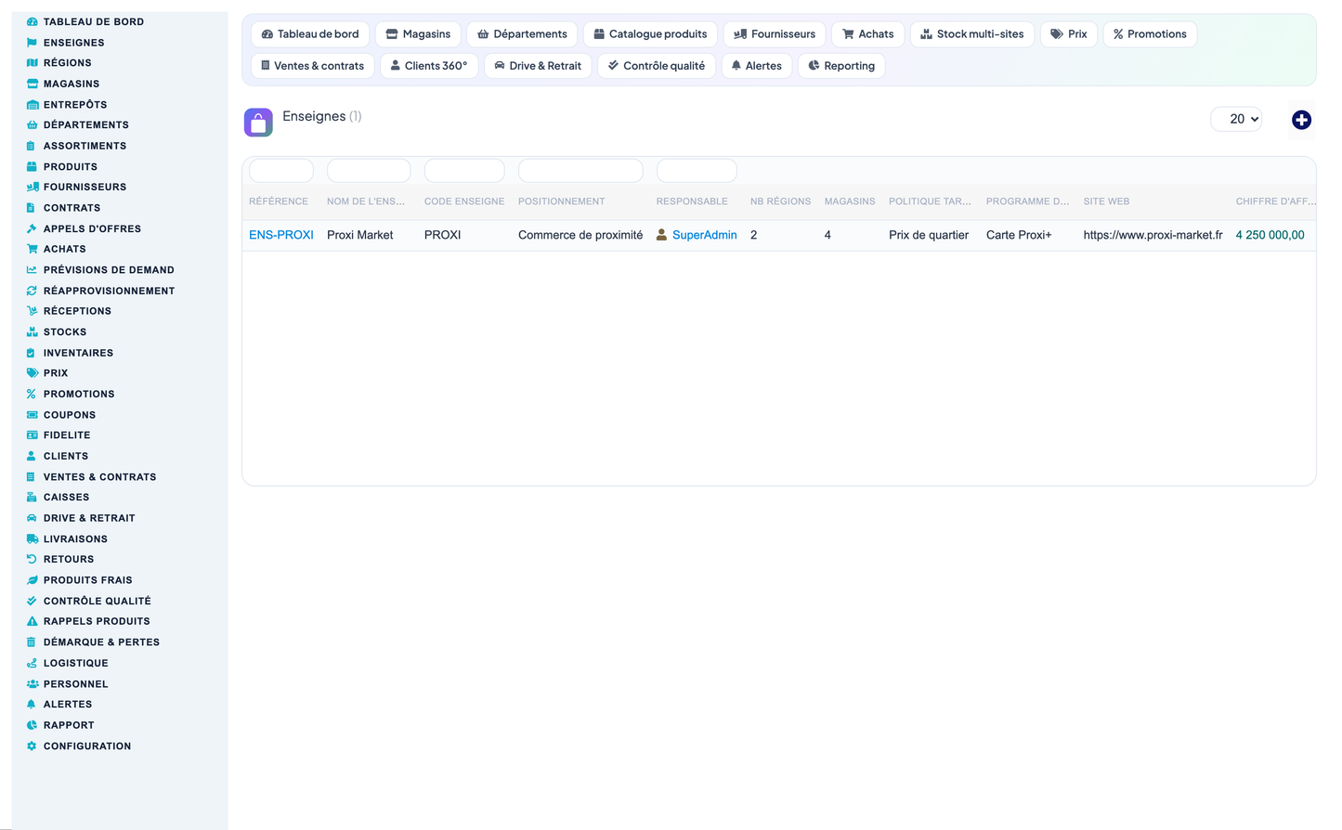Click the Retours undo icon in sidebar
This screenshot has height=830, width=1342.
32,559
